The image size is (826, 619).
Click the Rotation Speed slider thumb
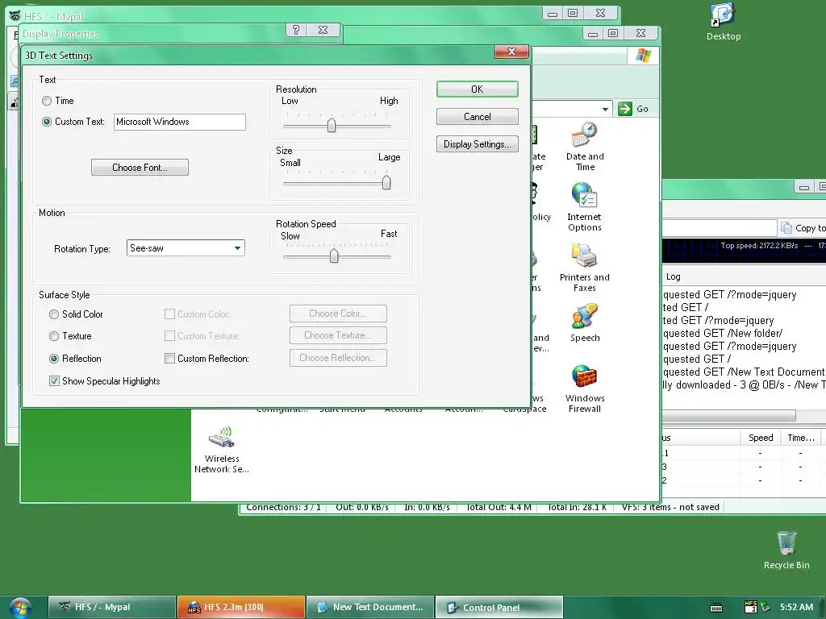[x=333, y=255]
